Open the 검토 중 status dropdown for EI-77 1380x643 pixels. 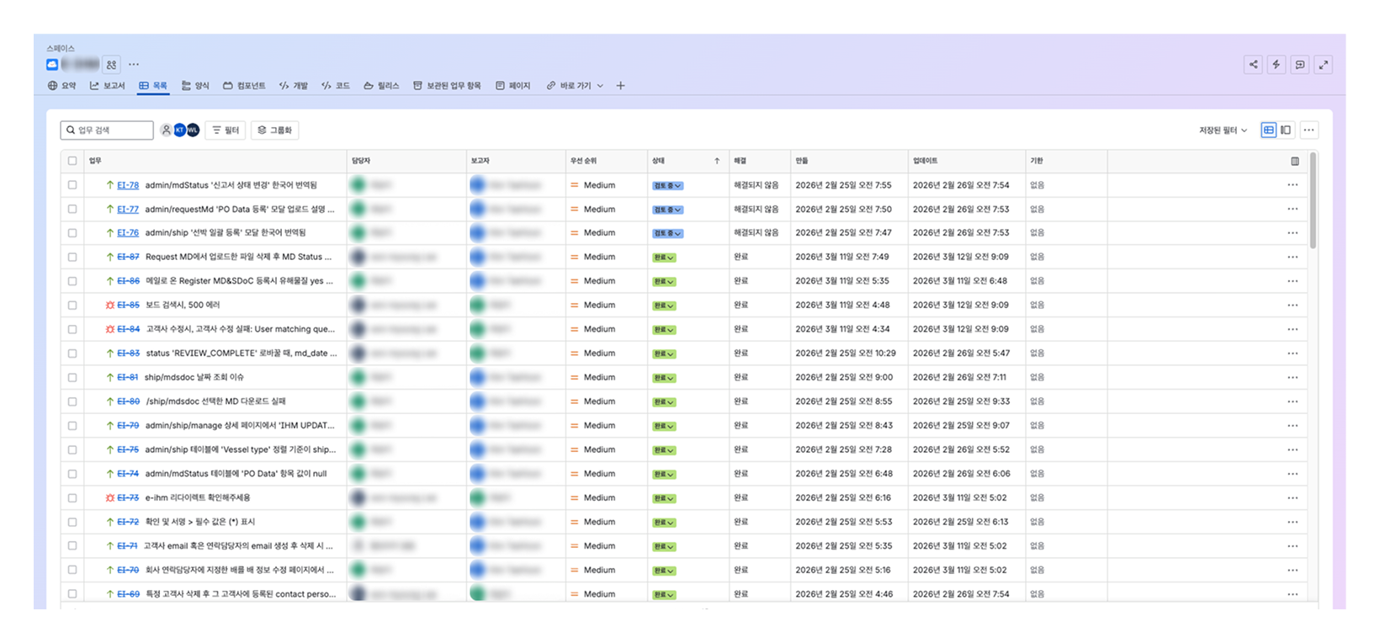[x=667, y=210]
